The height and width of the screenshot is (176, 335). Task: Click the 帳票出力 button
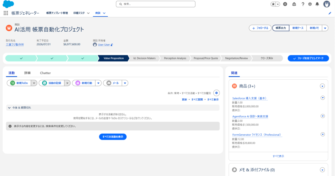pos(281,28)
